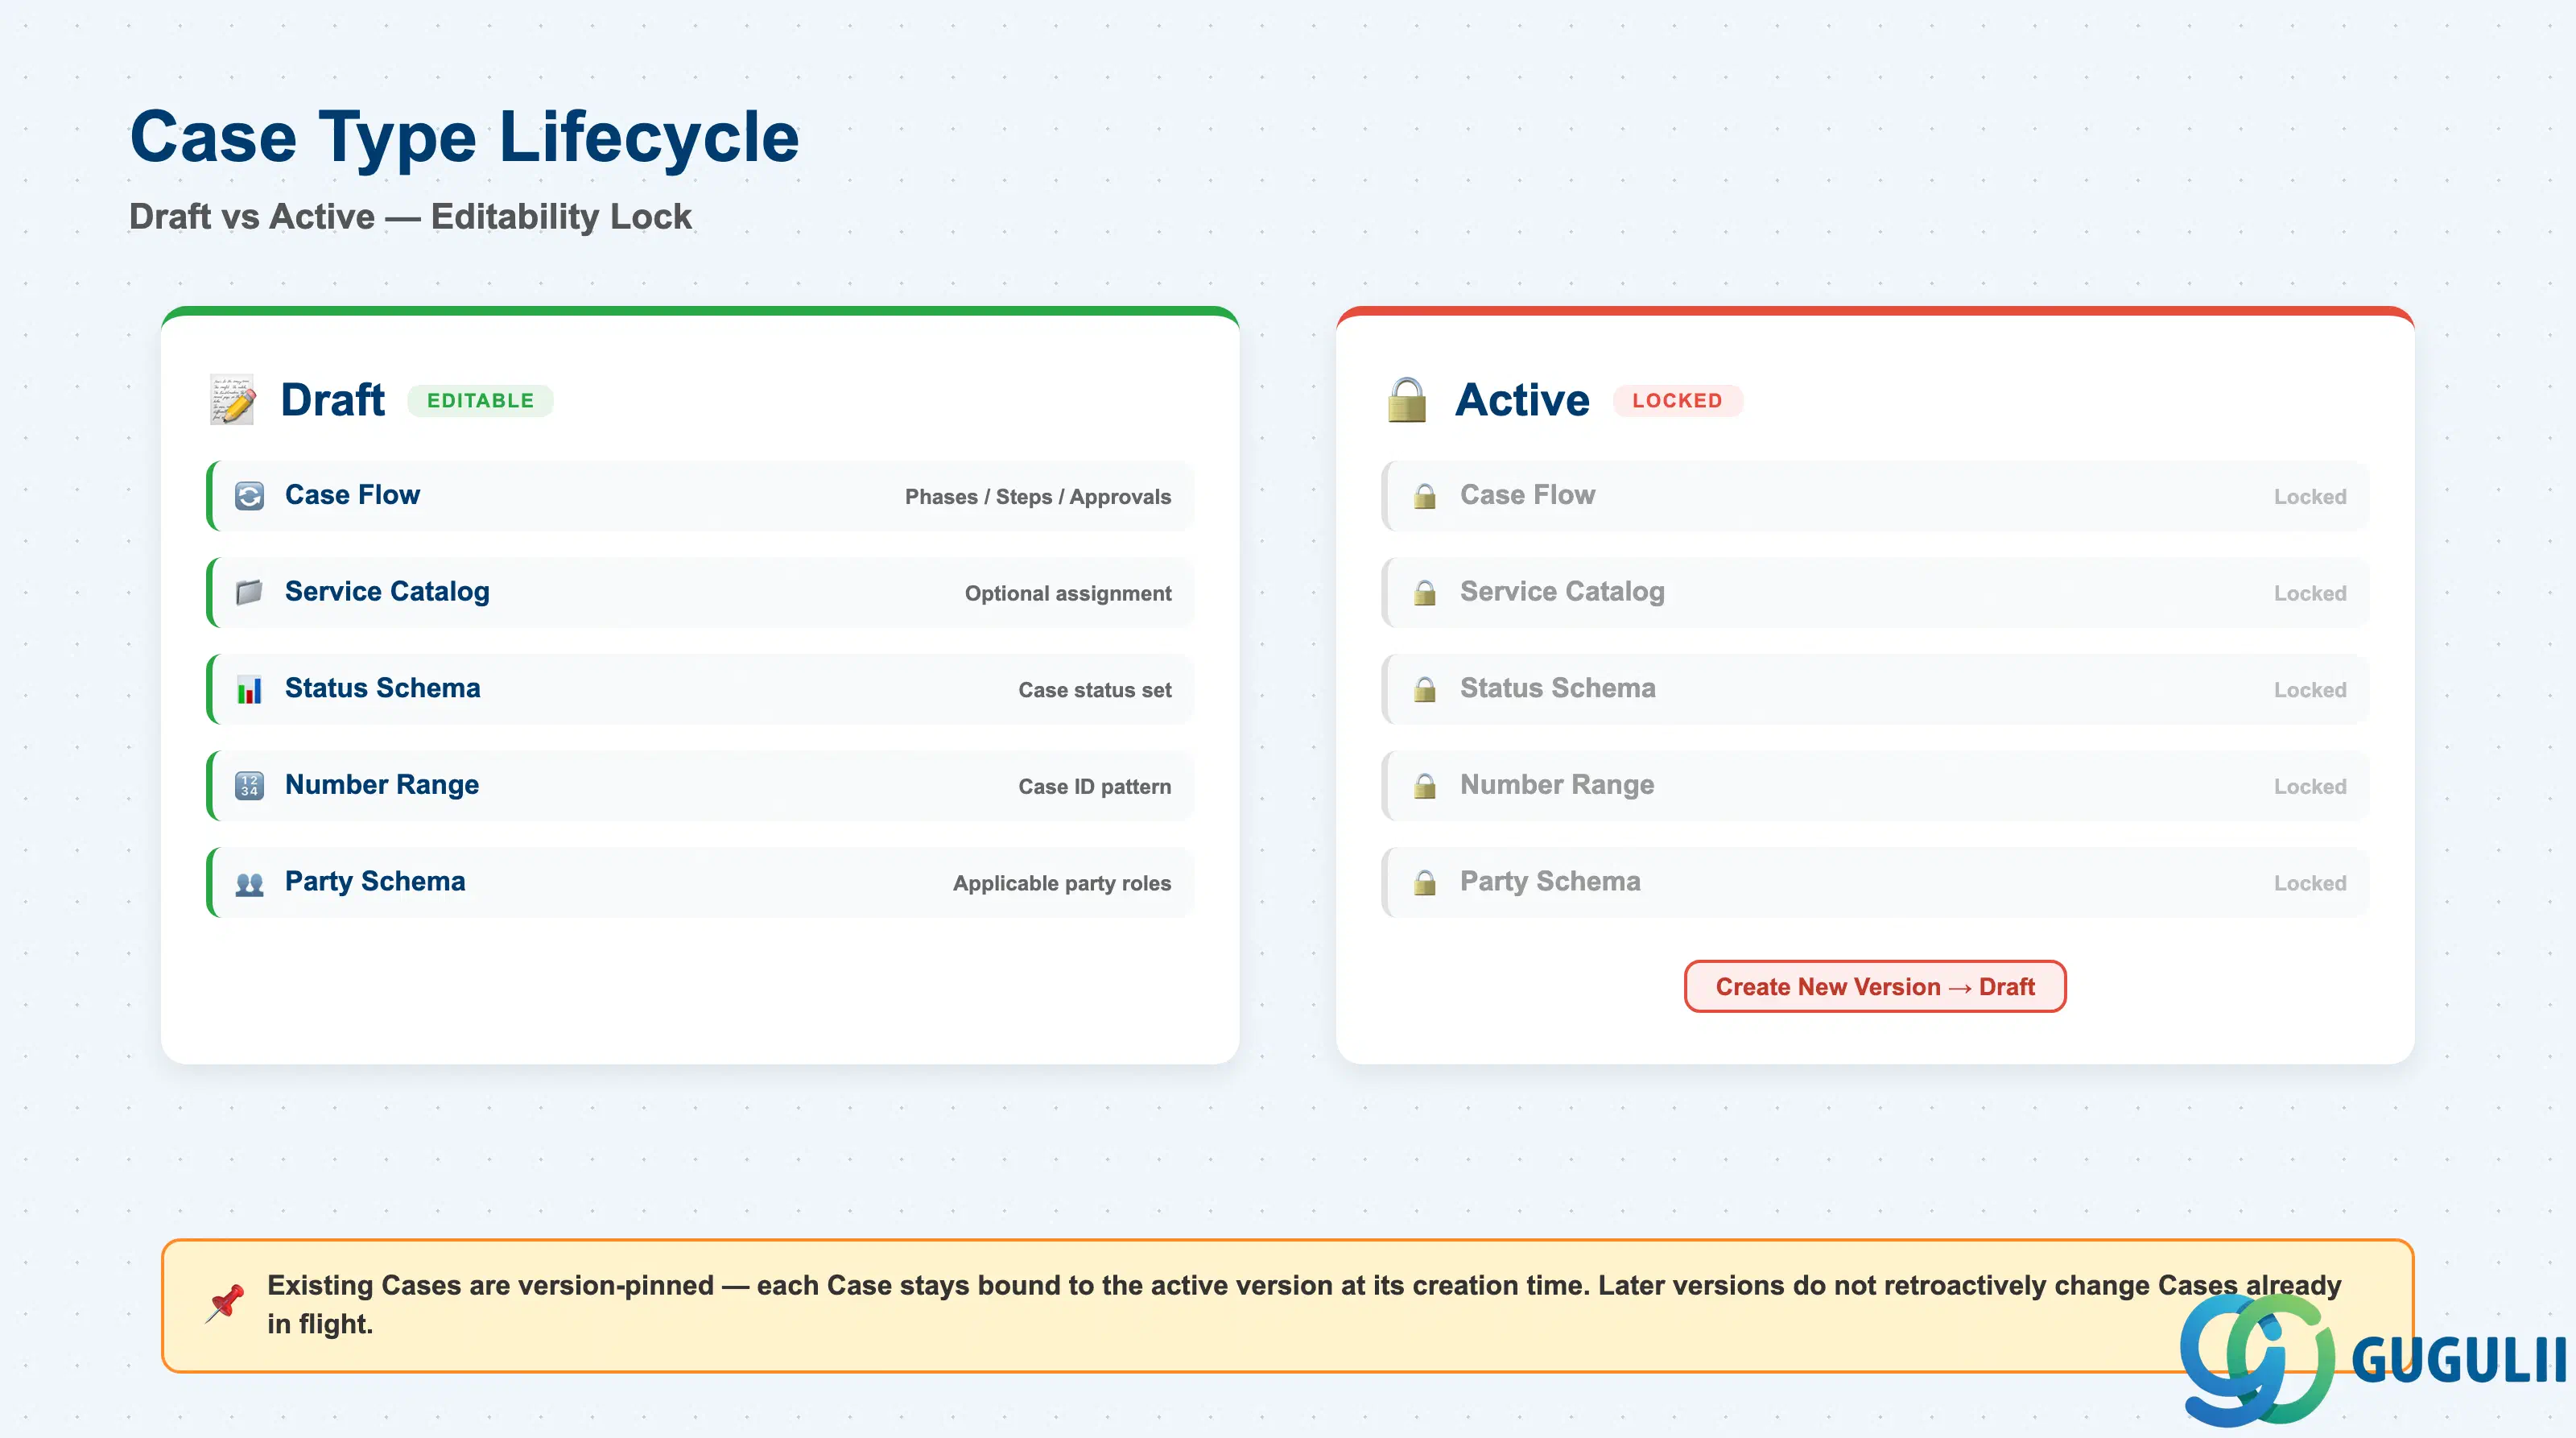Viewport: 2576px width, 1438px height.
Task: Click the greyed Status Schema label in Active
Action: pyautogui.click(x=1557, y=688)
